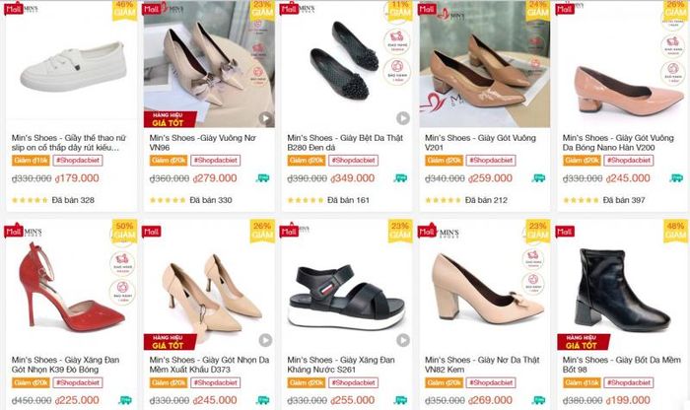
Task: Click Mall badge on red heel product
Action: (14, 232)
